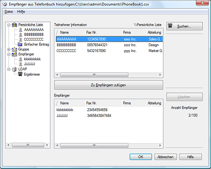
Task: Click right arrow of tree panel scrollbar
Action: point(47,145)
